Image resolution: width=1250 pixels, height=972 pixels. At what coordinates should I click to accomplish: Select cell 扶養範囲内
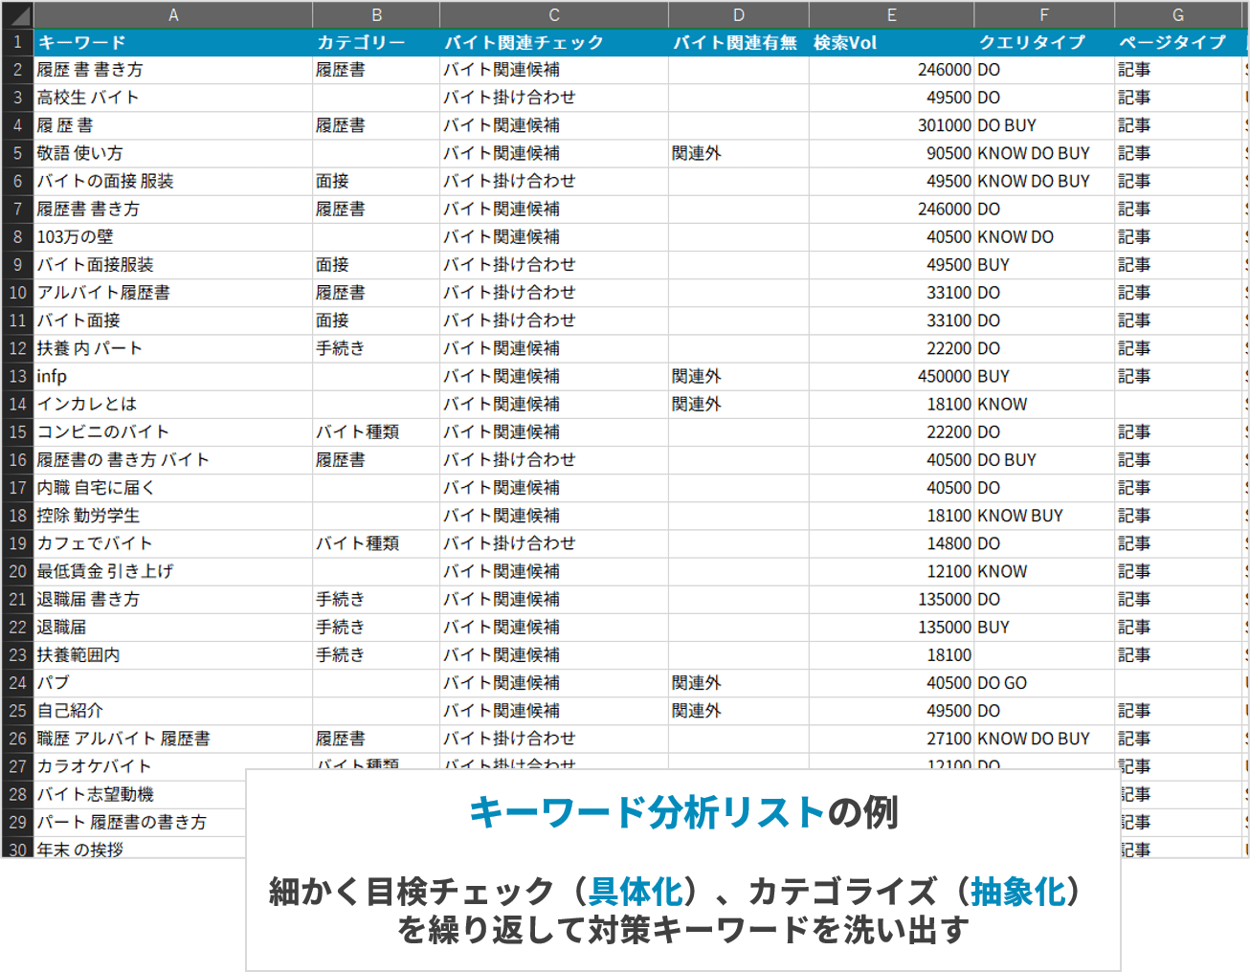[173, 655]
